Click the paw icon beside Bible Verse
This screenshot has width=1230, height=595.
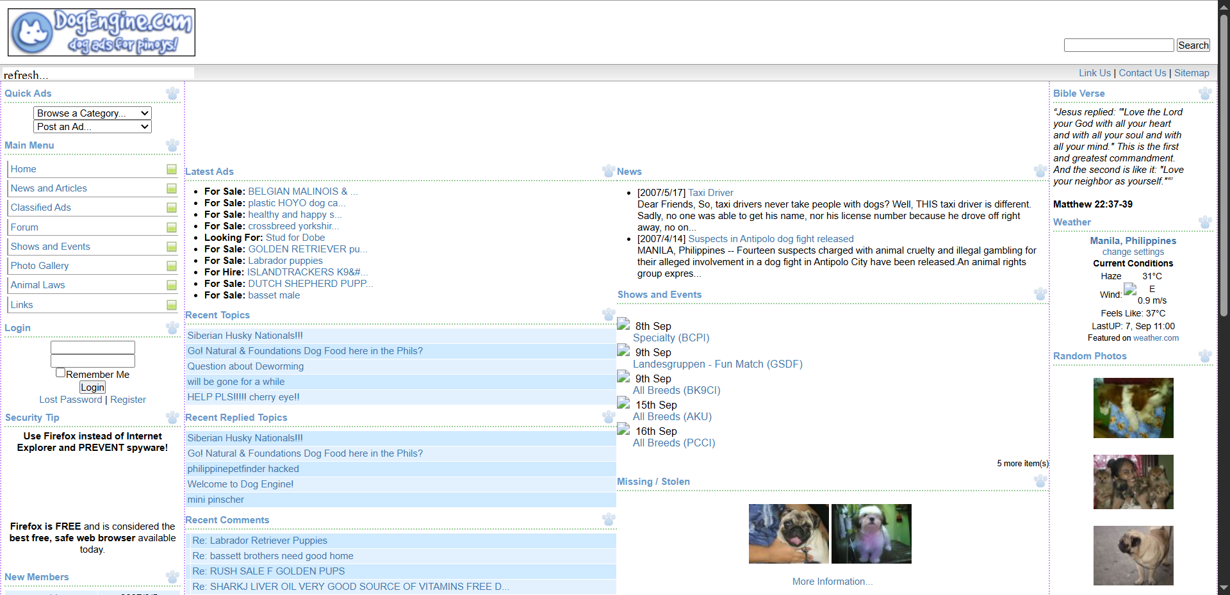1206,93
